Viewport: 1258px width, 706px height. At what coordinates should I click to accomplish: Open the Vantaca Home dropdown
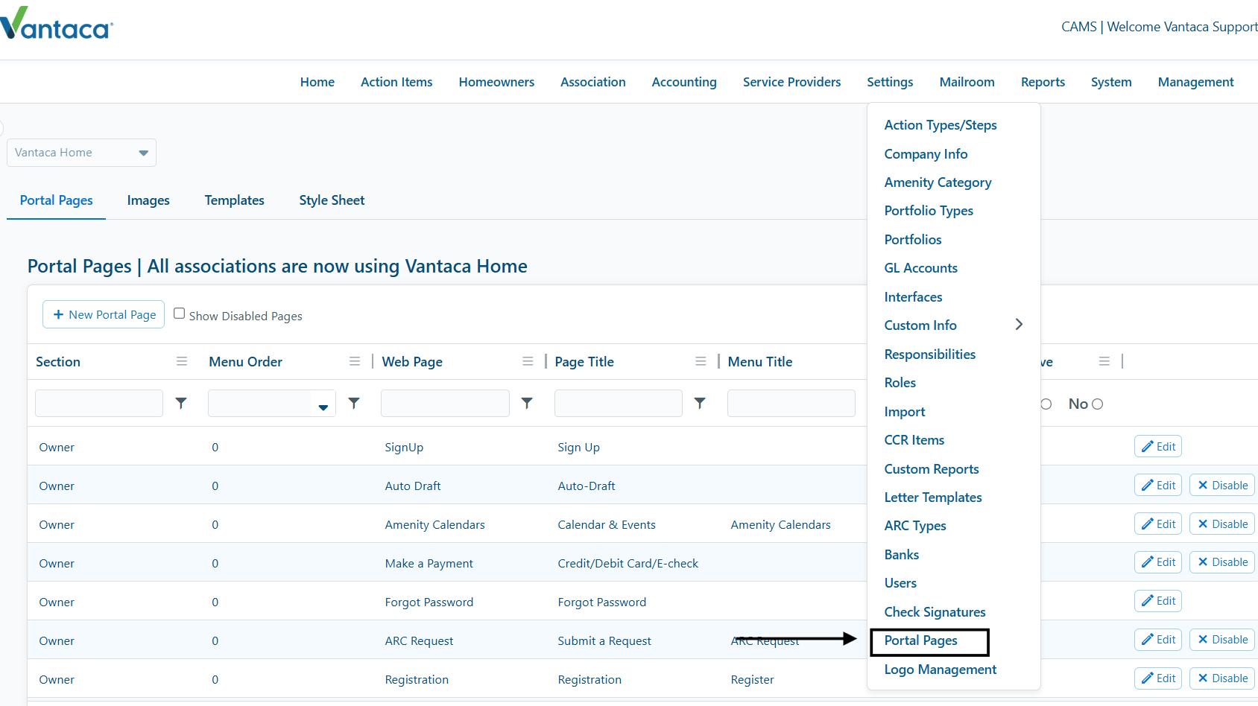(x=82, y=153)
